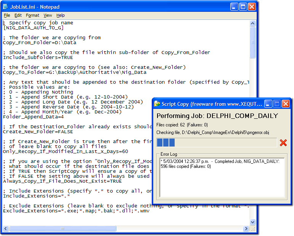The image size is (294, 236).
Task: Click the vertical scrollbar down arrow
Action: pos(252,222)
